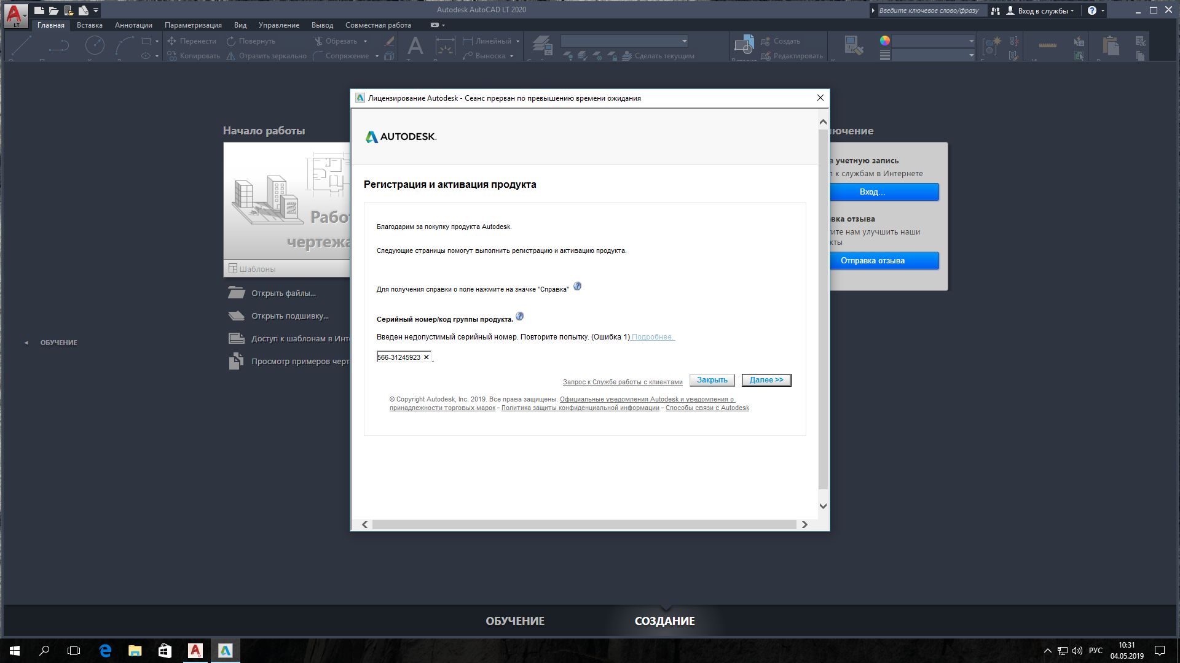Click the Mirror (Отразить зеркально) tool

(266, 56)
